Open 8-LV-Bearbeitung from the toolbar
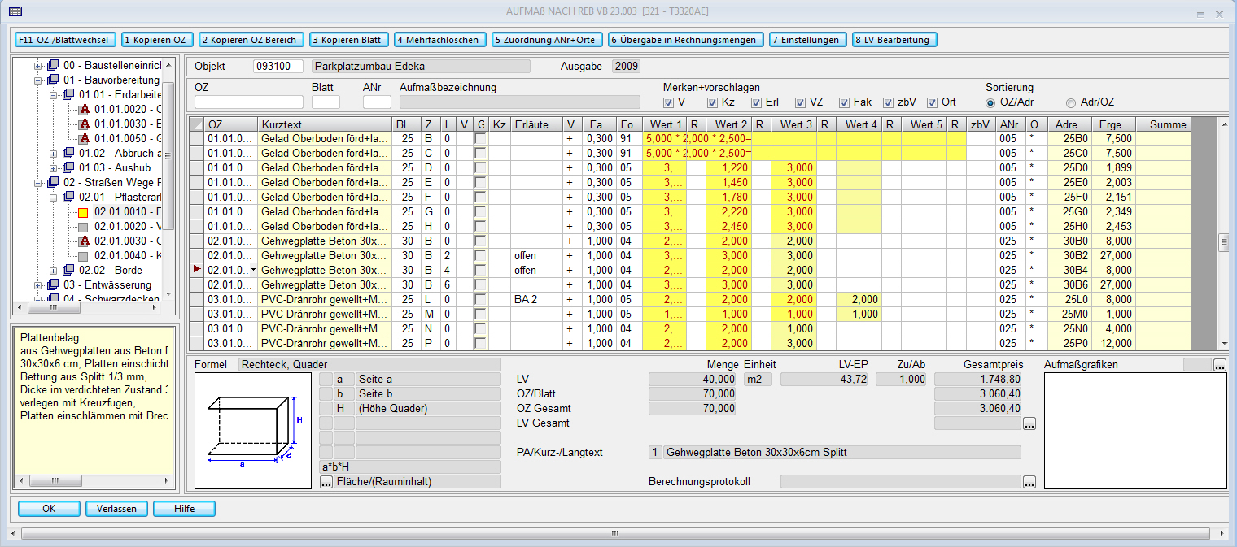 pos(894,40)
